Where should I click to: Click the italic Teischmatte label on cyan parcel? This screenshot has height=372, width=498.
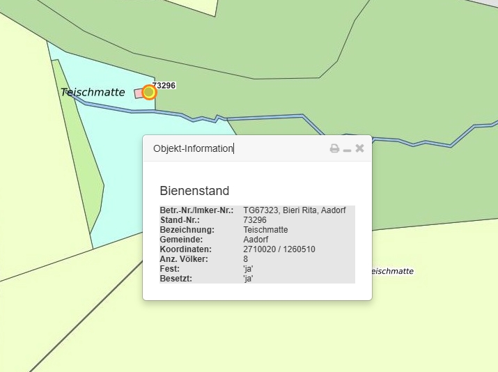click(x=93, y=92)
